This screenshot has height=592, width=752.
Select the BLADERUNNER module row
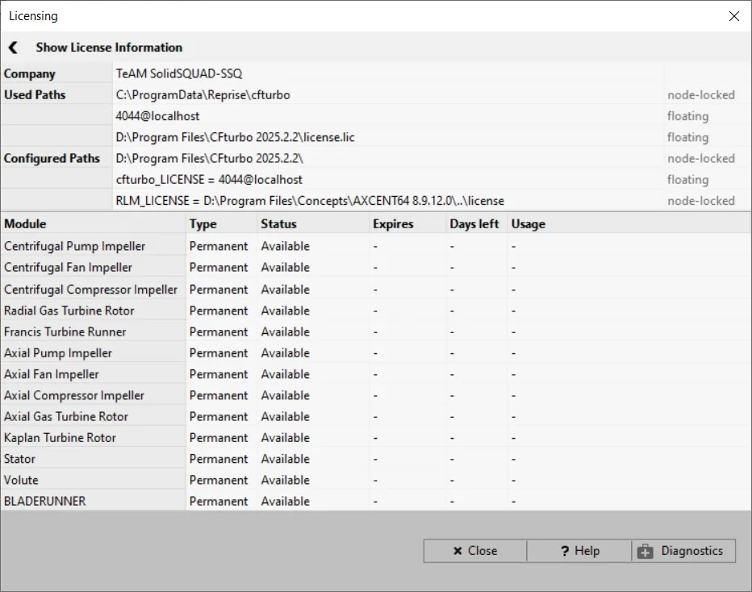376,501
